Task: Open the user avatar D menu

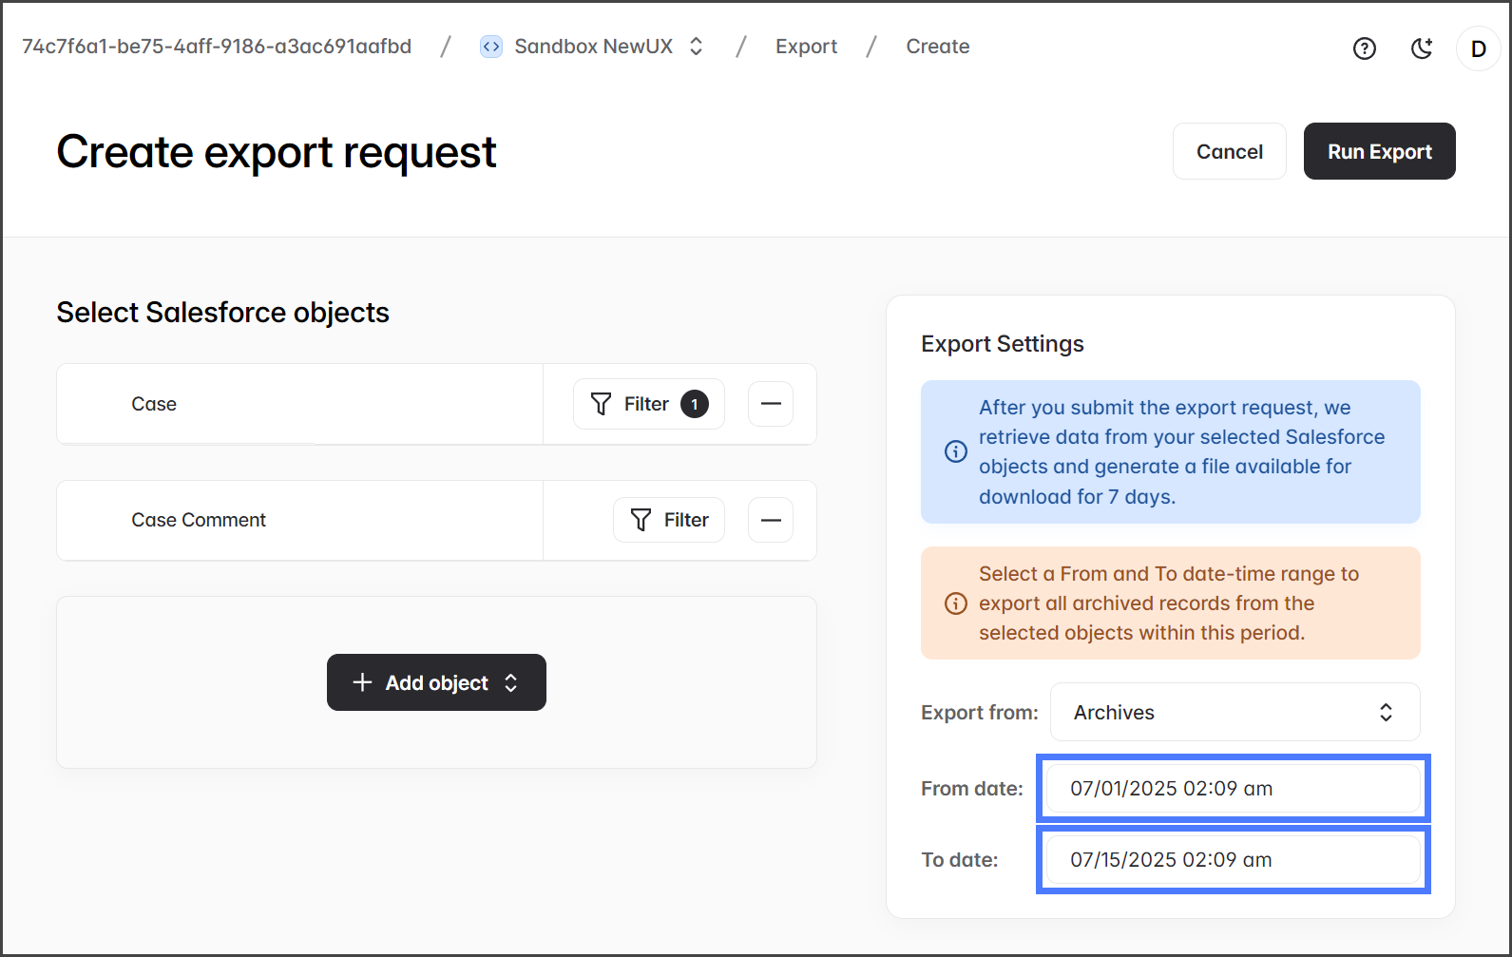Action: 1478,48
